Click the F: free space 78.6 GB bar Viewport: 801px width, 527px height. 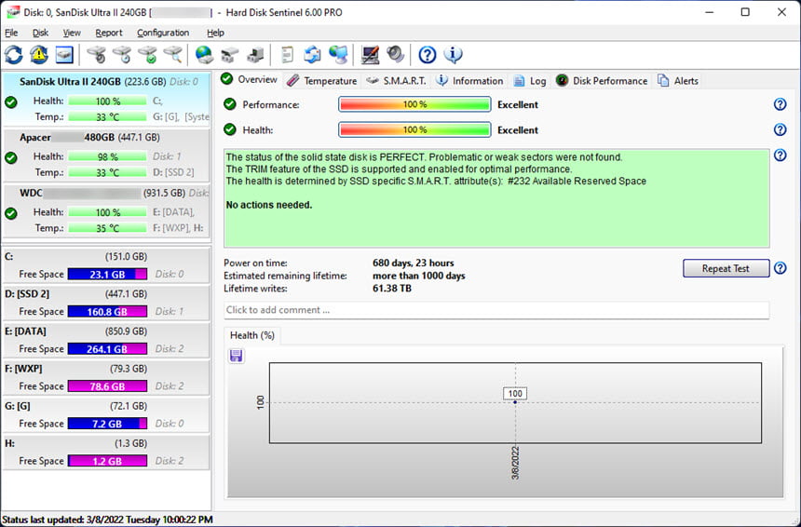[107, 386]
